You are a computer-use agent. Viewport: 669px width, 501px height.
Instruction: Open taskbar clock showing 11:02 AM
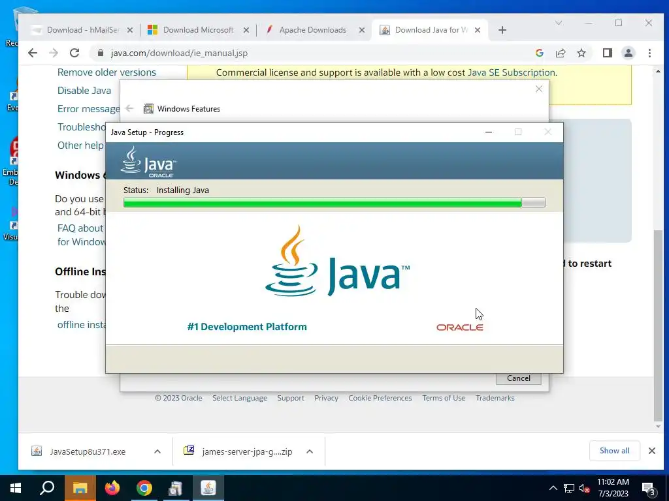(613, 488)
